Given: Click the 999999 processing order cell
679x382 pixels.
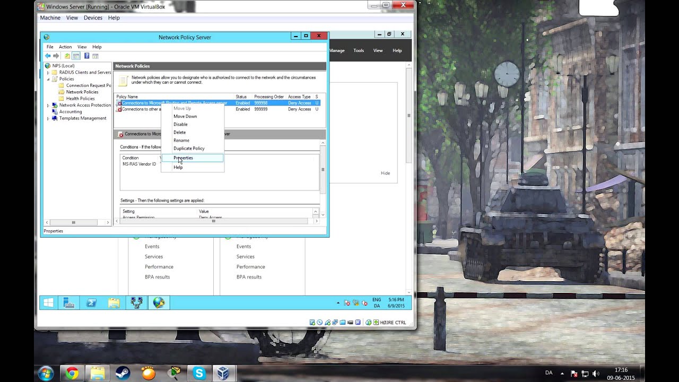Looking at the screenshot, I should pos(261,109).
